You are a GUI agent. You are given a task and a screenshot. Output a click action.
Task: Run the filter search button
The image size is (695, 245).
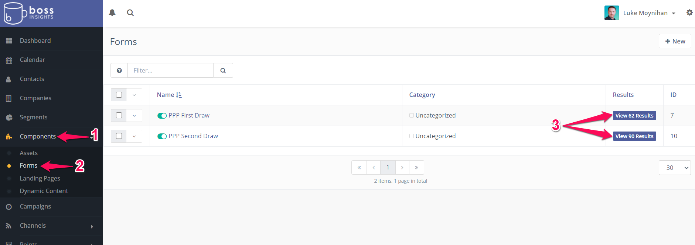click(223, 70)
